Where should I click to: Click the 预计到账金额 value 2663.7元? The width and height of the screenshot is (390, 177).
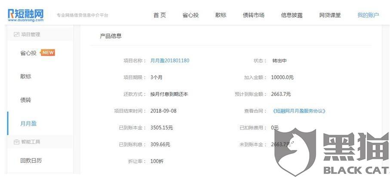[281, 94]
